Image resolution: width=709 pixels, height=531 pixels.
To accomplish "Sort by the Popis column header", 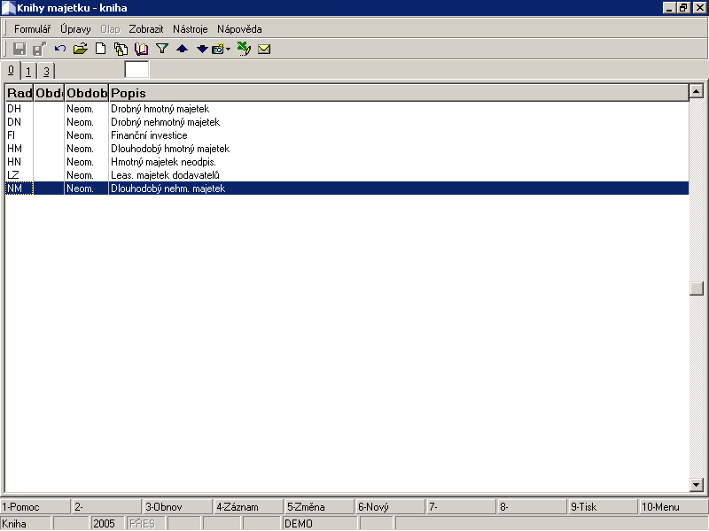I will coord(399,93).
